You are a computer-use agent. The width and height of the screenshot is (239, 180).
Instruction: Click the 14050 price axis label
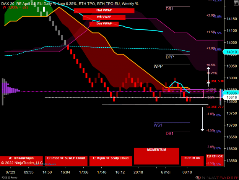[232, 43]
